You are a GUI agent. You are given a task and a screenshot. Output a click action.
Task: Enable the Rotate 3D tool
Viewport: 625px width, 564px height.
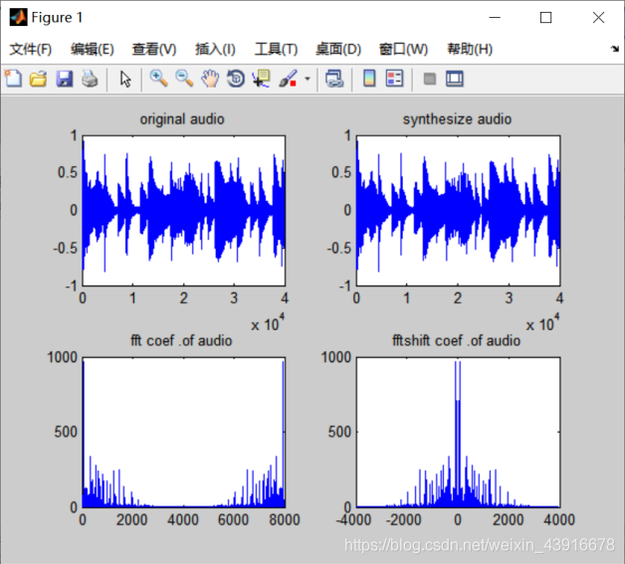tap(236, 79)
